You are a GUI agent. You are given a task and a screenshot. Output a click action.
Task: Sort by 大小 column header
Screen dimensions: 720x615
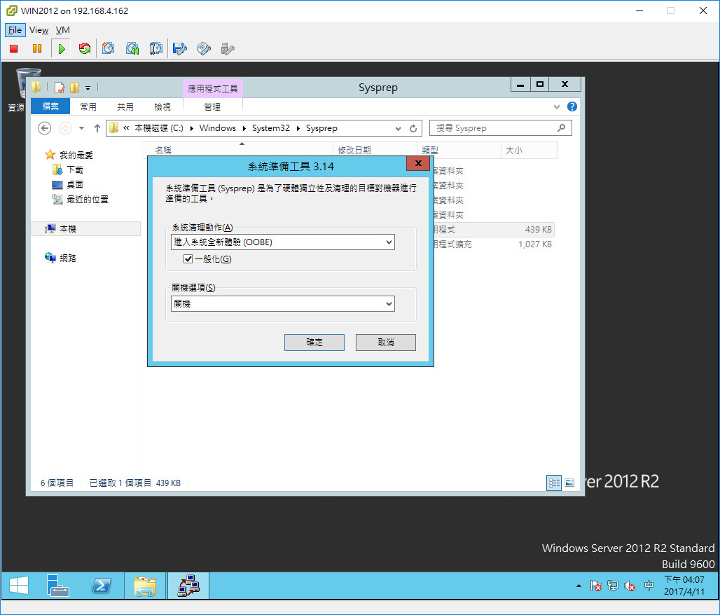point(529,150)
